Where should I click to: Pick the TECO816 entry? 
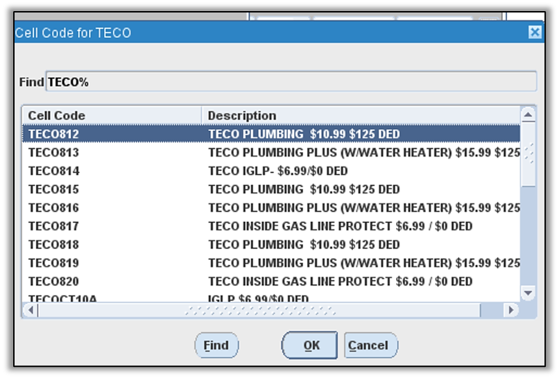(53, 207)
